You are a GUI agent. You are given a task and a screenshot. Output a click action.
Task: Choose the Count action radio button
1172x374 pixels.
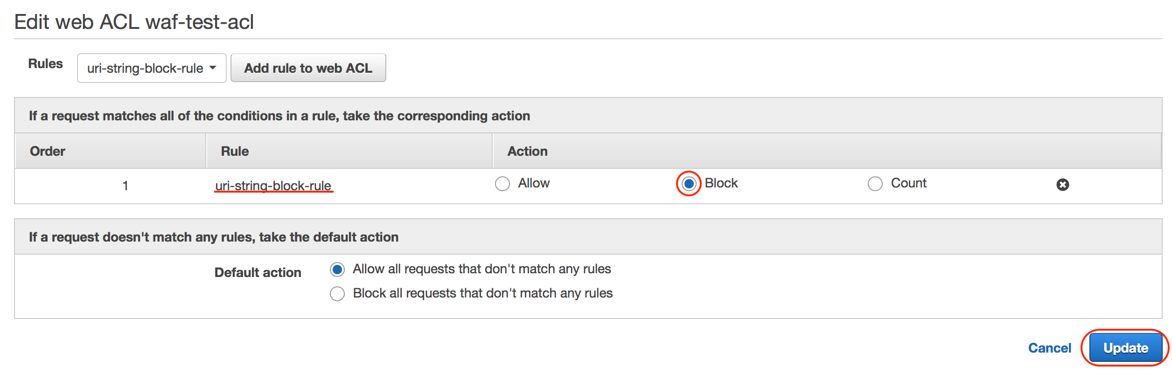[875, 184]
